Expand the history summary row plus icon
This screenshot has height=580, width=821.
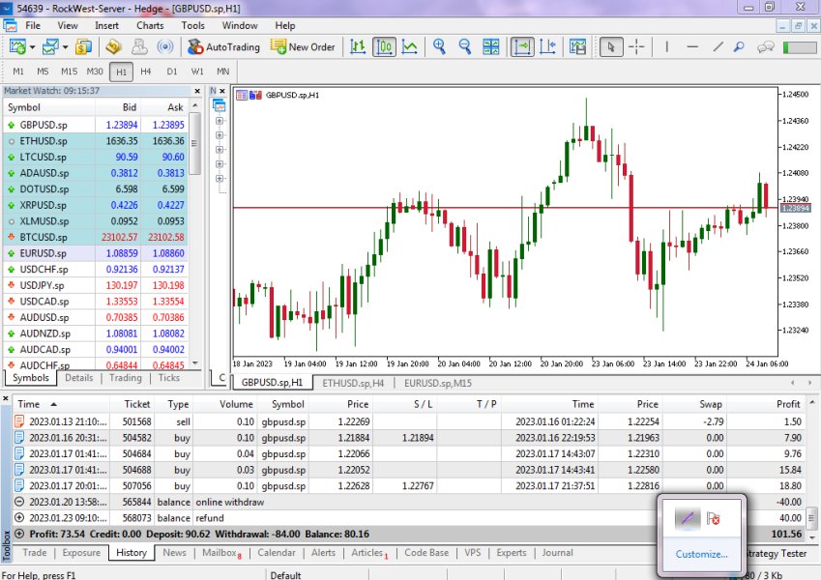[19, 534]
